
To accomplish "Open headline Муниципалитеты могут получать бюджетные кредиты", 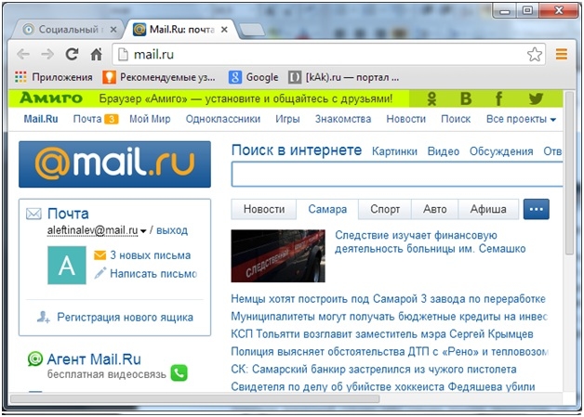I will [x=390, y=316].
